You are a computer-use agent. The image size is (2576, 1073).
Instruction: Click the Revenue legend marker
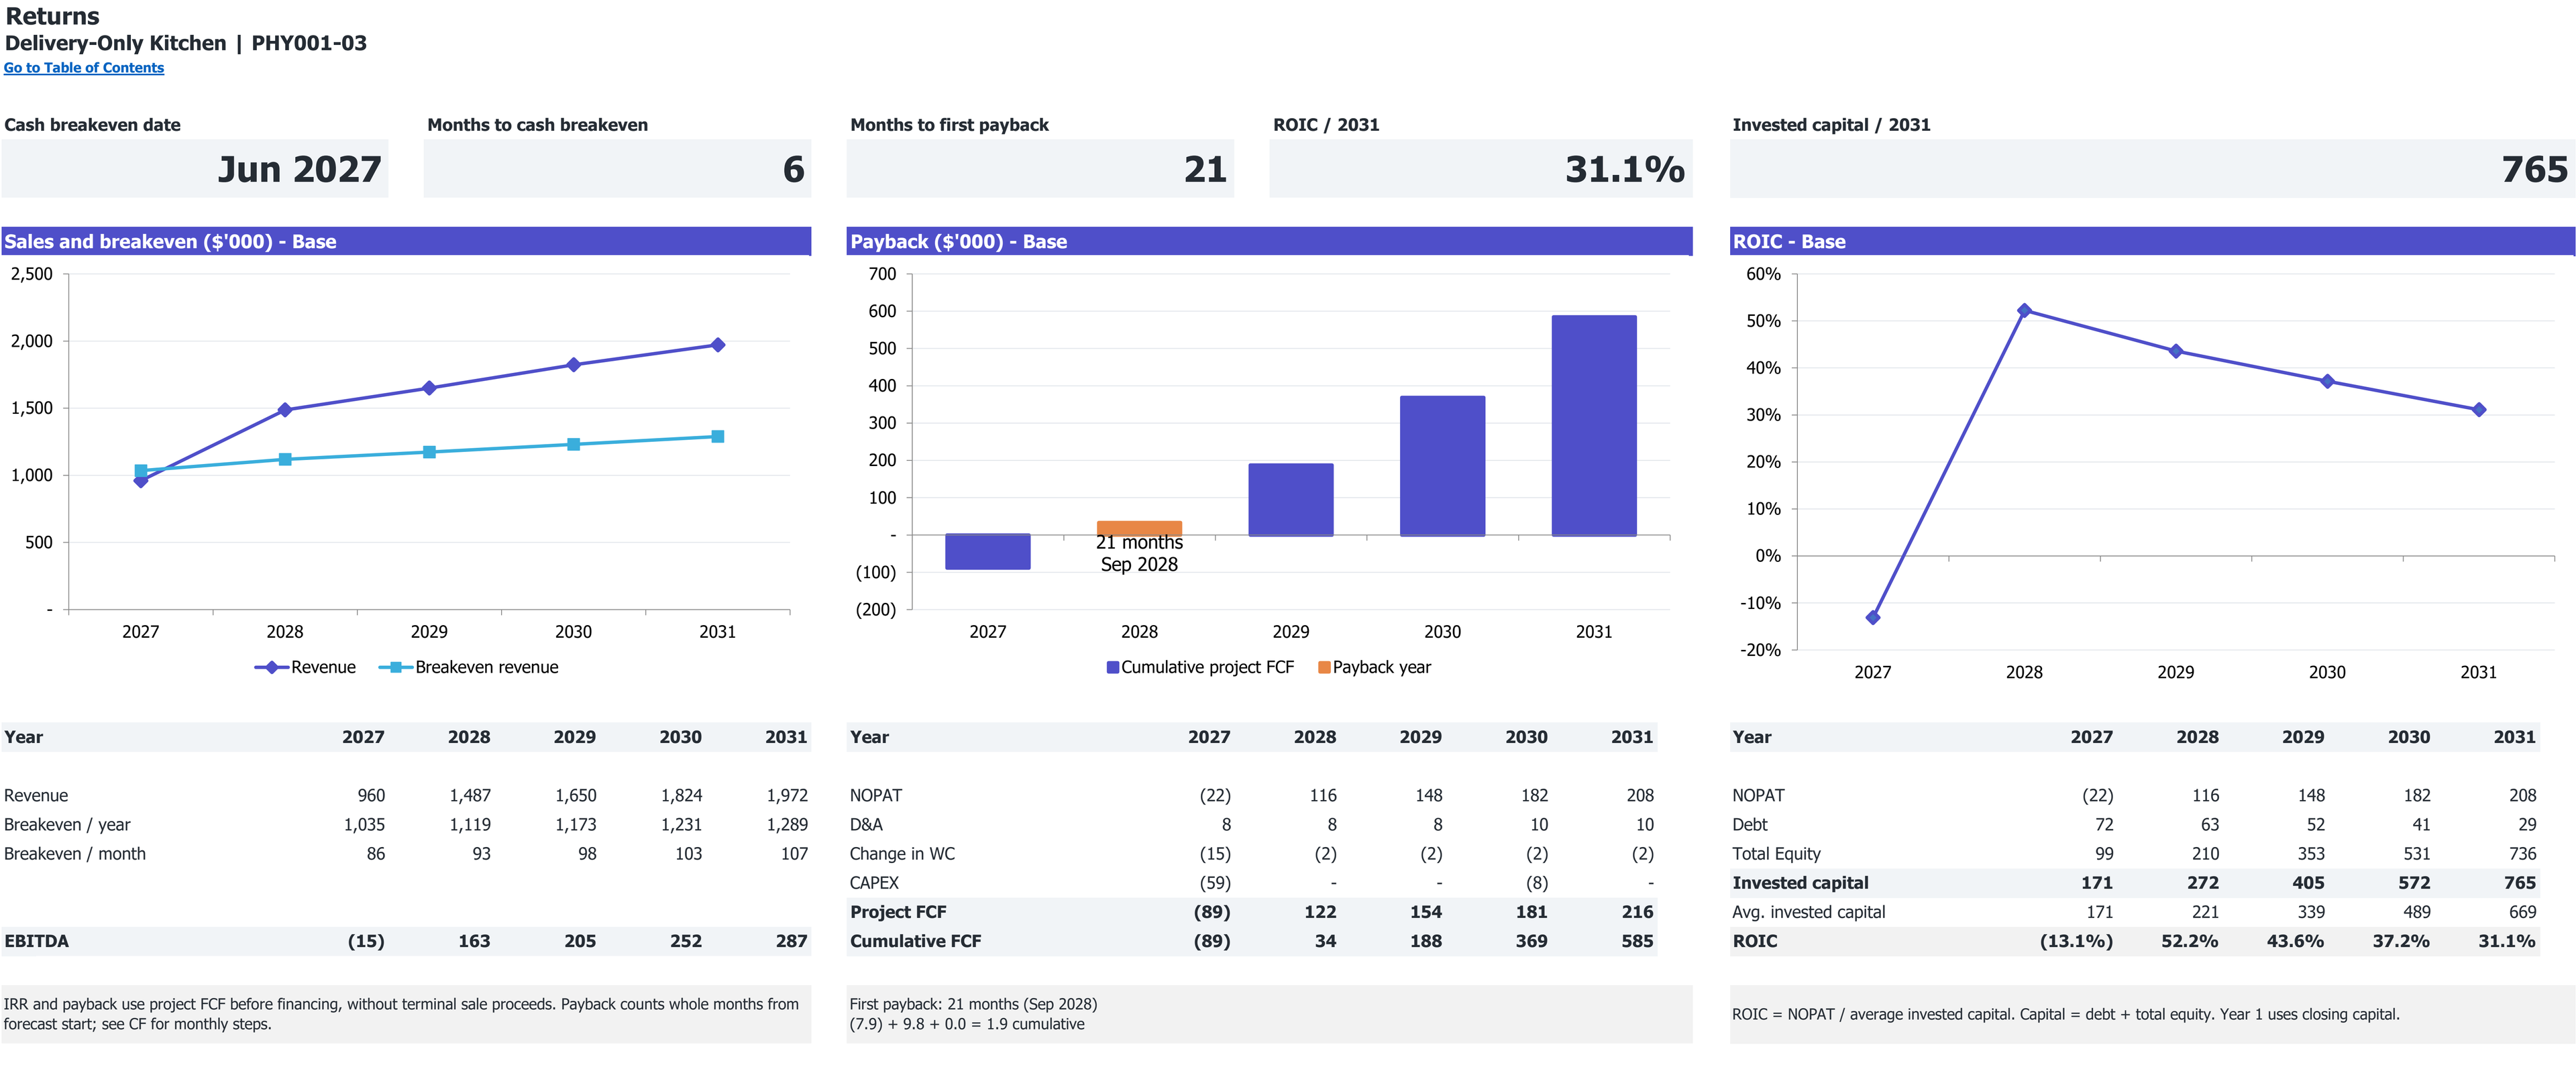[x=271, y=667]
